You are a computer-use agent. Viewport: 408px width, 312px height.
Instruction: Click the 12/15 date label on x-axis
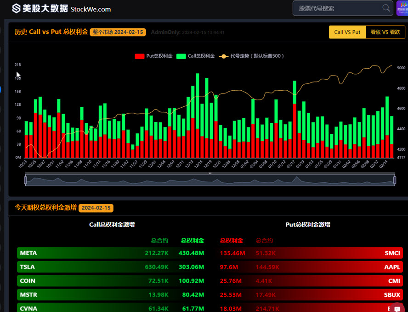click(198, 164)
